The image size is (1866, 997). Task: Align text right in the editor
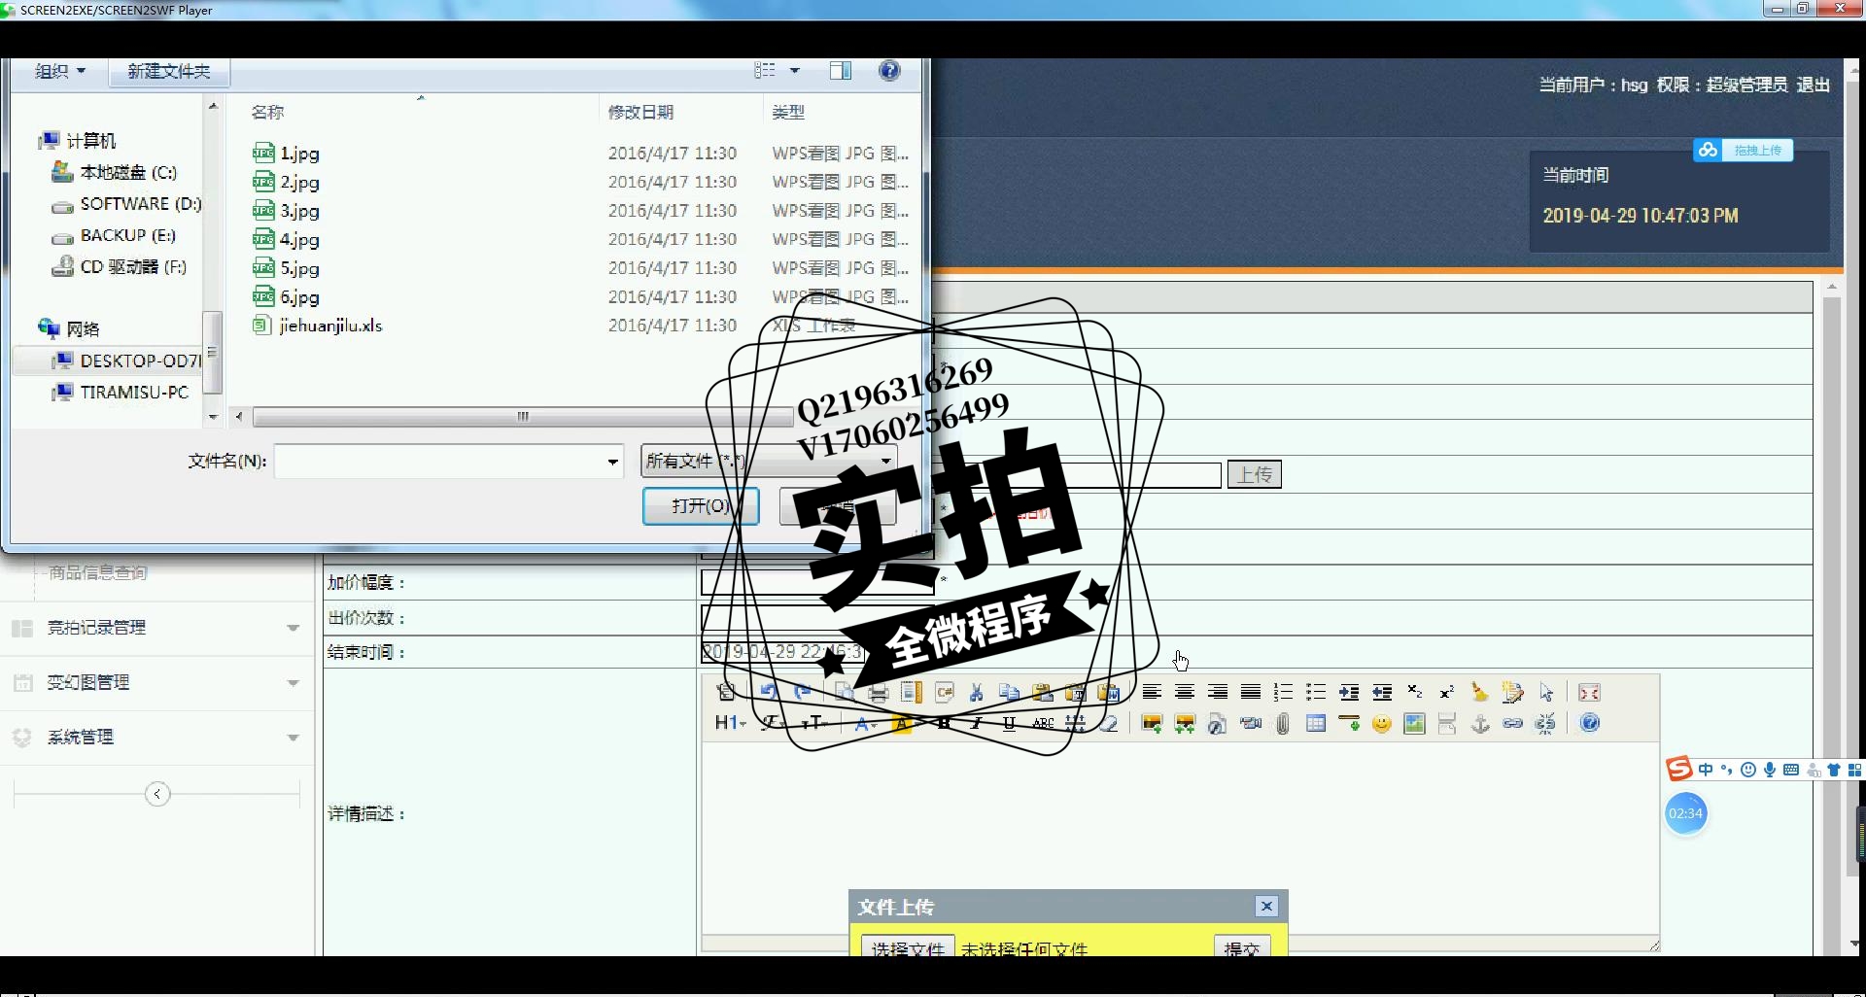click(x=1218, y=693)
